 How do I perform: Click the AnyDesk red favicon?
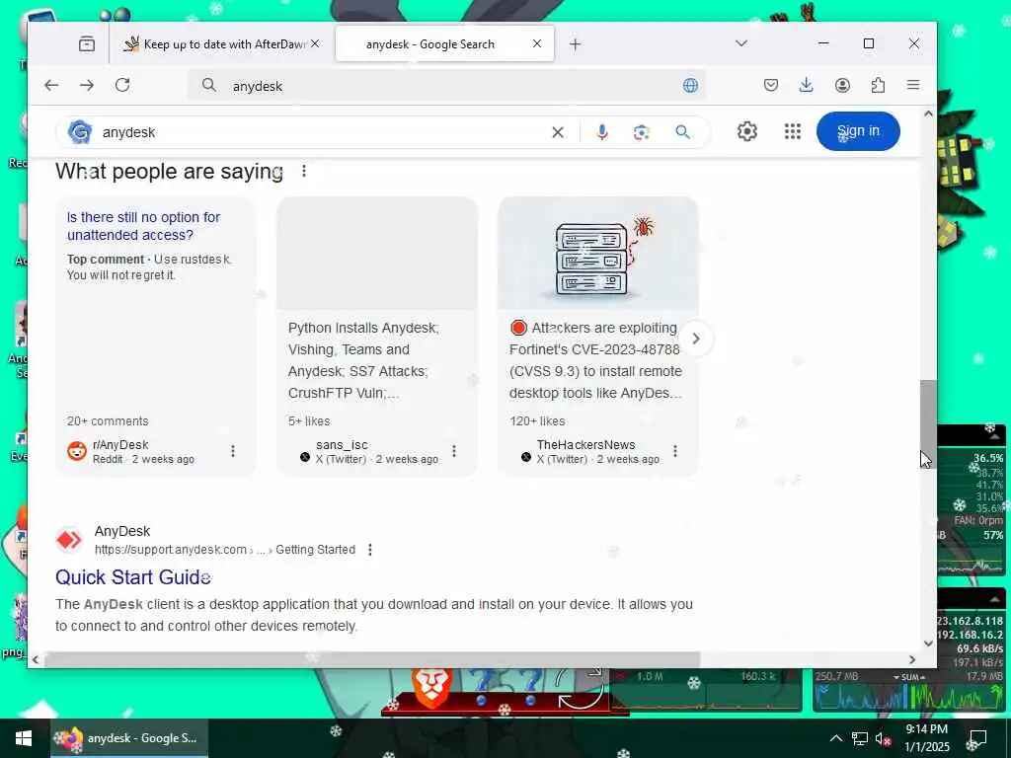(68, 540)
